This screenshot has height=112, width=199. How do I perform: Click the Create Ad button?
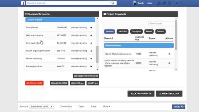(x=178, y=107)
